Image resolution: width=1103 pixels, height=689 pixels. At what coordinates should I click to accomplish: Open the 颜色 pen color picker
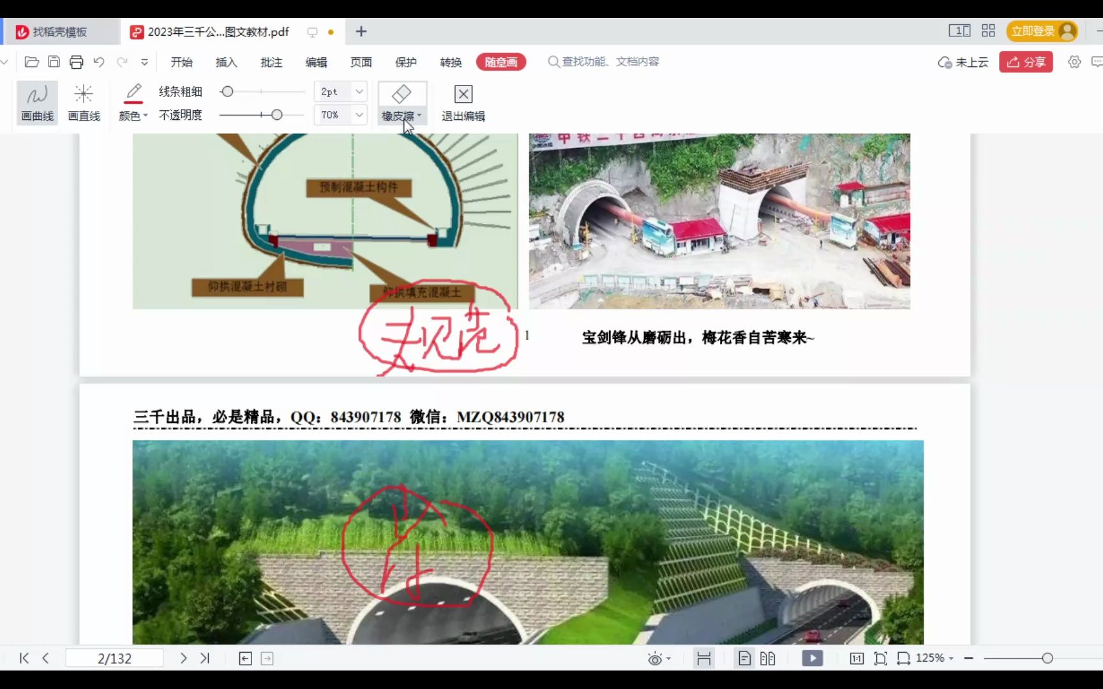tap(133, 103)
